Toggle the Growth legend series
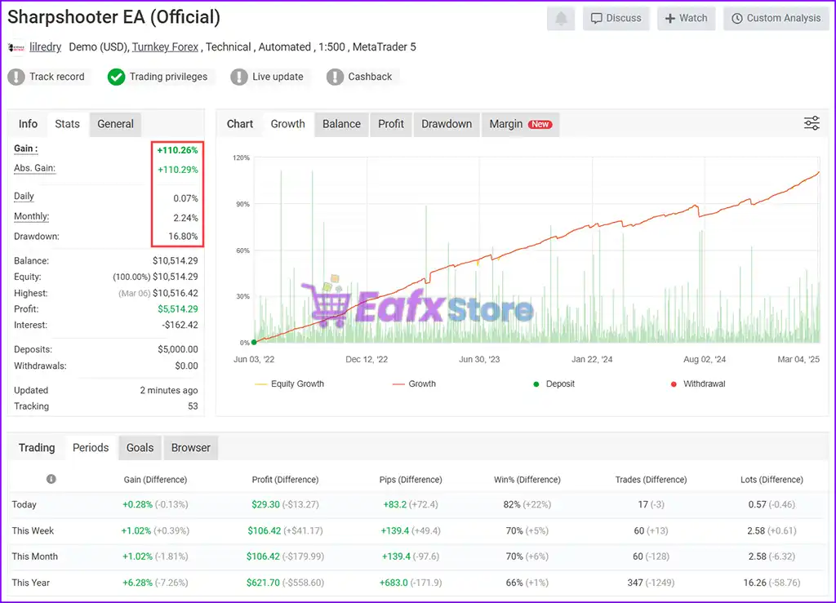The width and height of the screenshot is (836, 603). [x=414, y=384]
